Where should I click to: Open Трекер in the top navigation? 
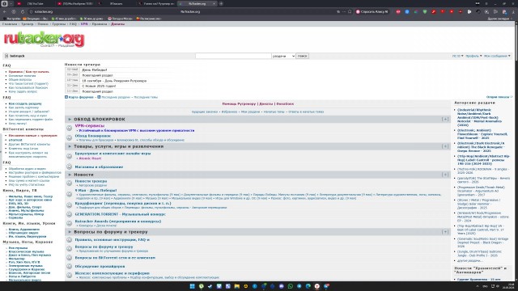(x=27, y=24)
